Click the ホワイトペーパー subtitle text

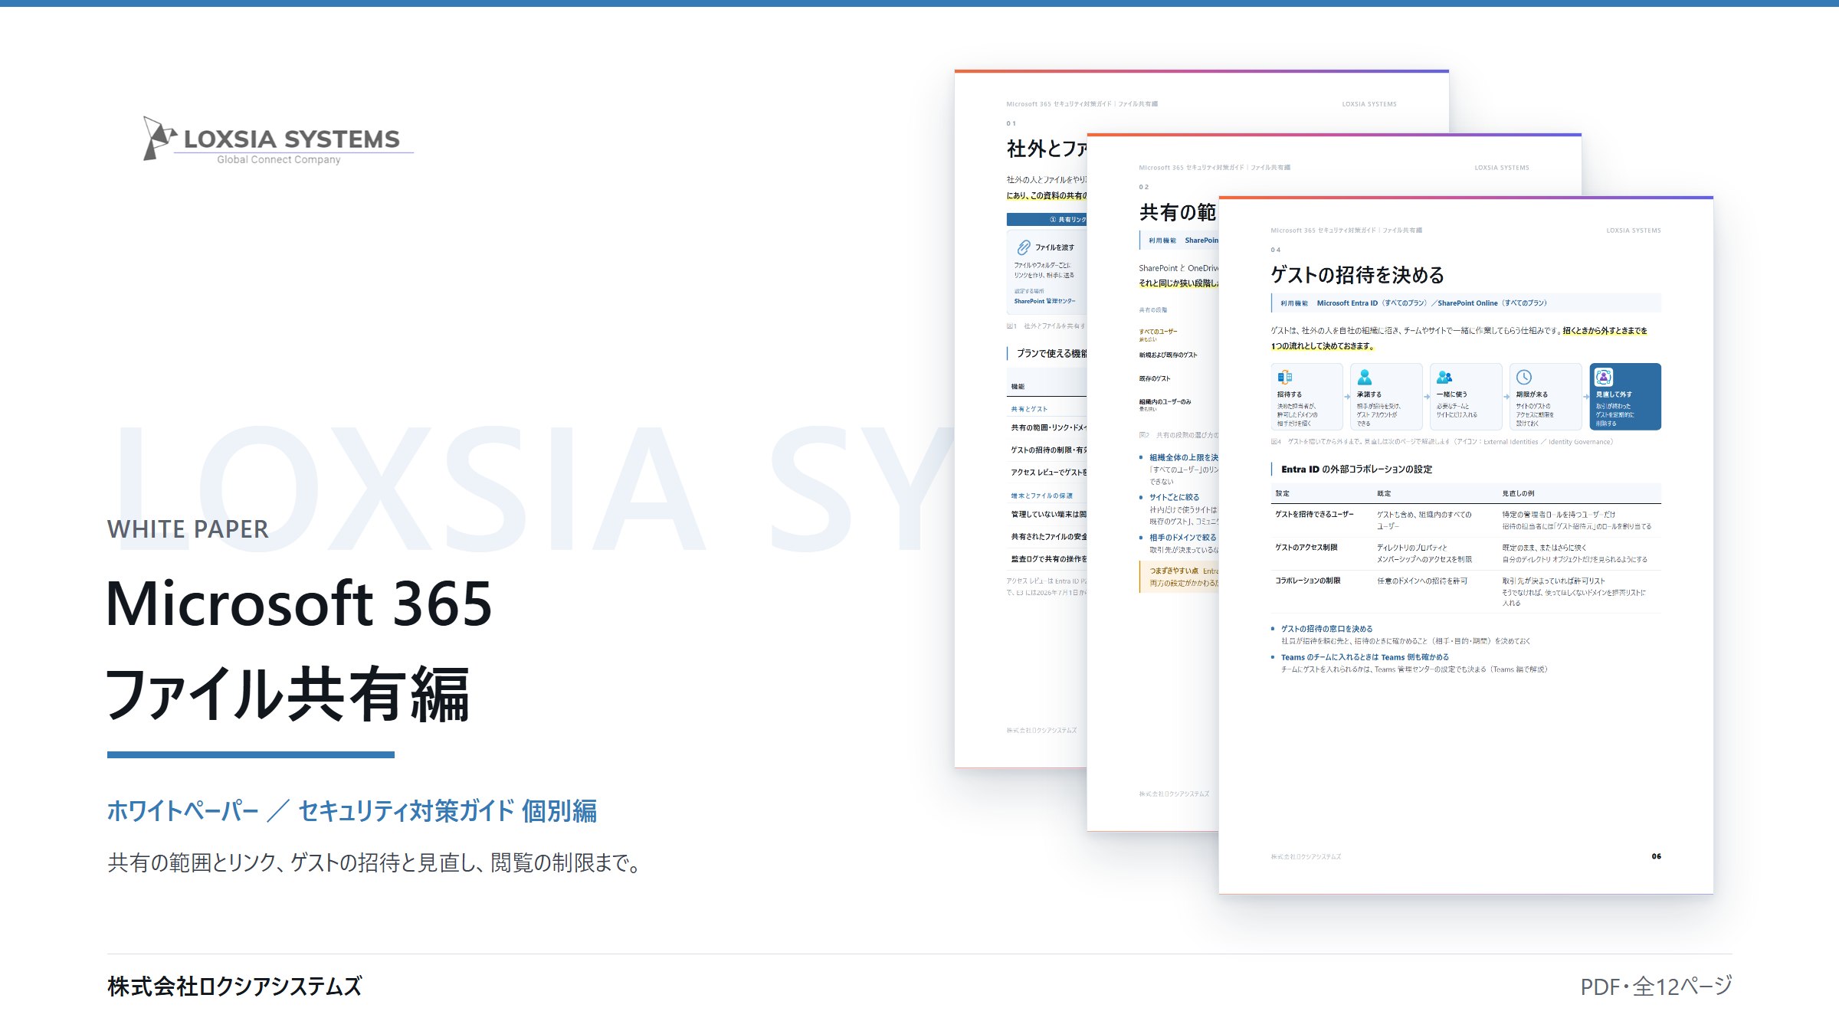pos(183,810)
